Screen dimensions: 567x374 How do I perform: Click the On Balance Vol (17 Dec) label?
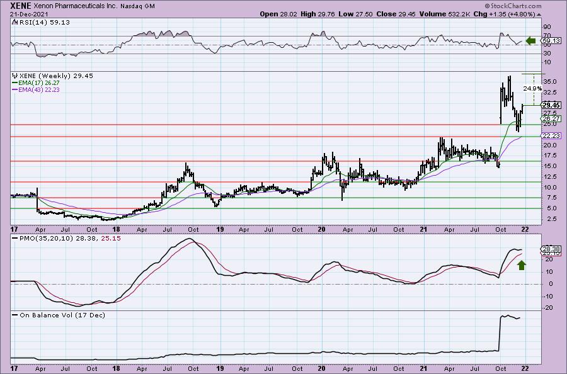tap(62, 315)
